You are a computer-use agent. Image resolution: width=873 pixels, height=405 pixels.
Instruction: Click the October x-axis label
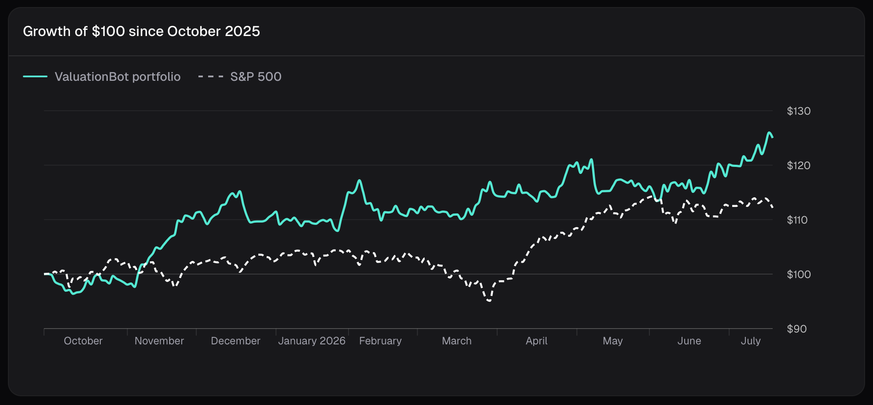click(x=83, y=341)
